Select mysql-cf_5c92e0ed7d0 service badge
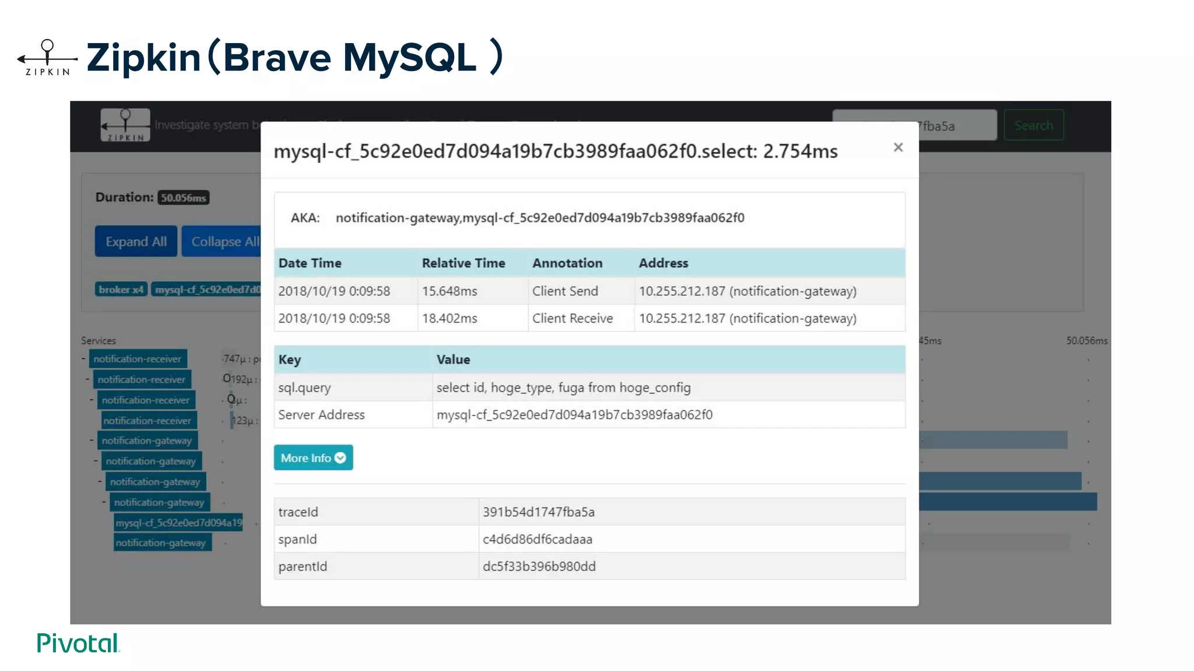The image size is (1194, 671). click(206, 289)
